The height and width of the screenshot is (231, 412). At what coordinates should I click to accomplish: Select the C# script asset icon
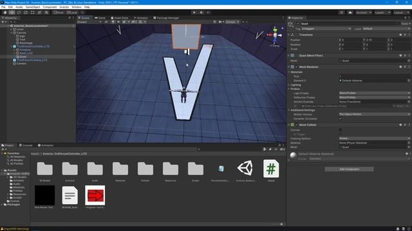pos(271,168)
